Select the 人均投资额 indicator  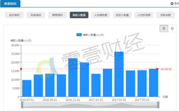click(x=144, y=15)
